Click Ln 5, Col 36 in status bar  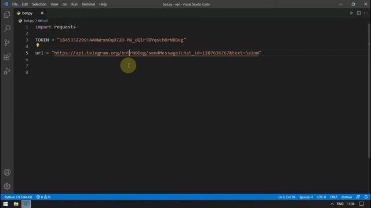287,197
